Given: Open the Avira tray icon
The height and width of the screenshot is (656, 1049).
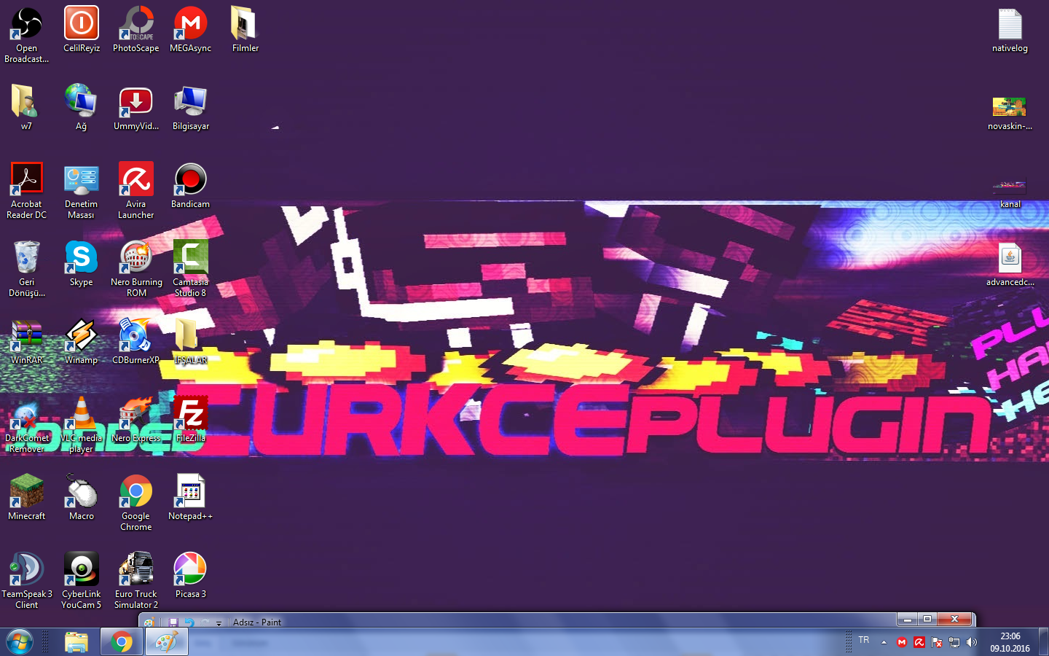Looking at the screenshot, I should [x=919, y=642].
